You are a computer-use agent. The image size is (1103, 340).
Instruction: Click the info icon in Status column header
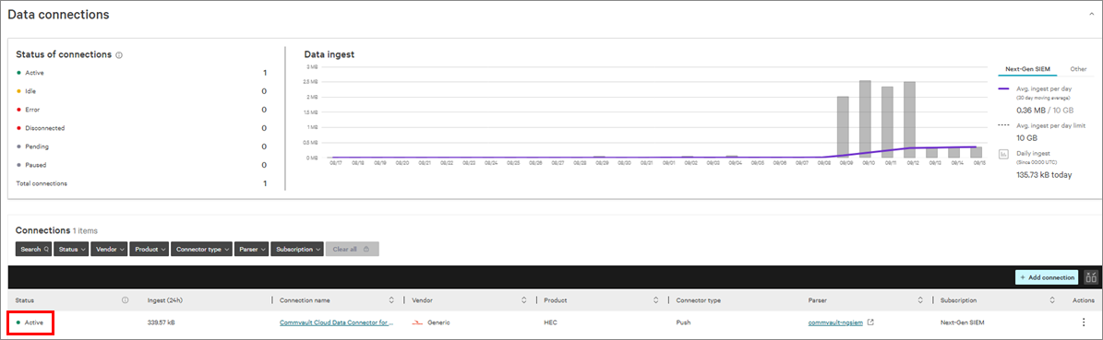[126, 300]
